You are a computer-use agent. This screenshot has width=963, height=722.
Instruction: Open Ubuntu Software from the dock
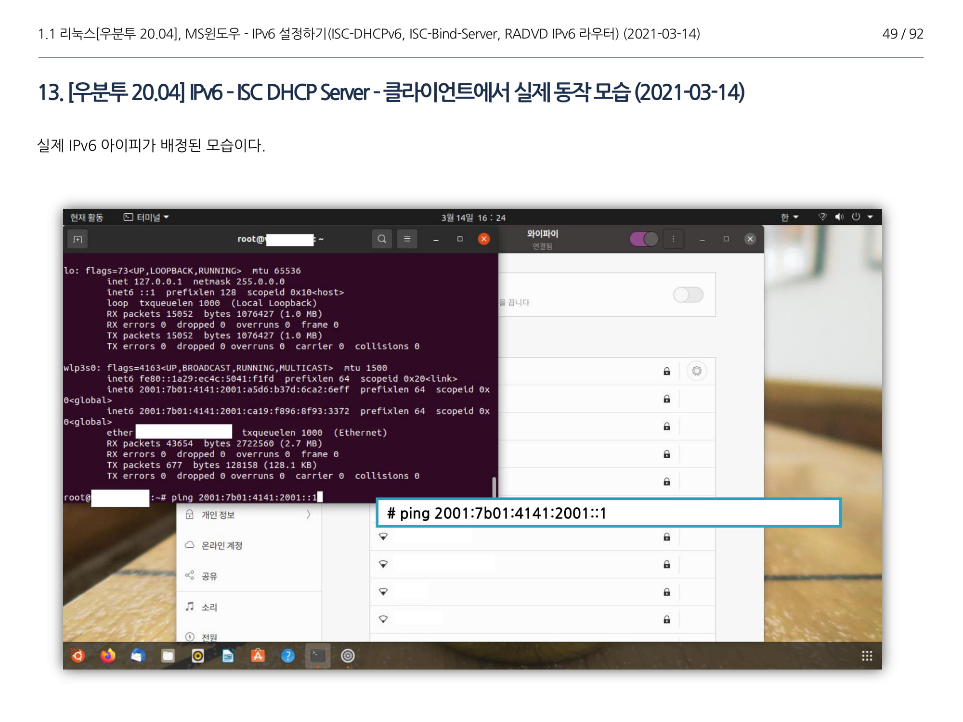(258, 656)
